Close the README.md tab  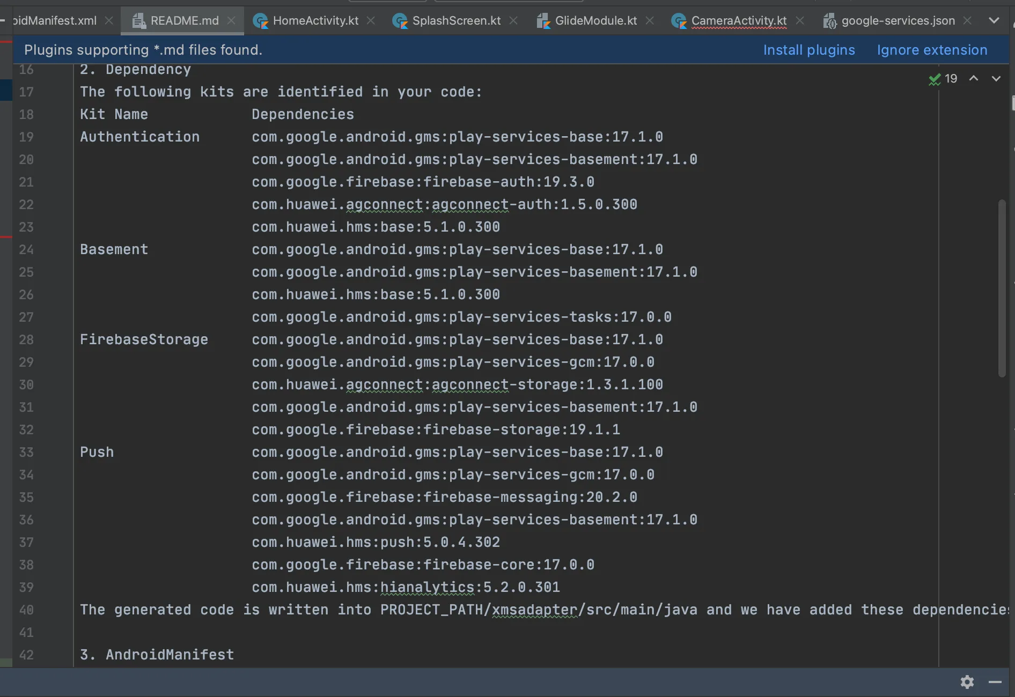coord(231,20)
